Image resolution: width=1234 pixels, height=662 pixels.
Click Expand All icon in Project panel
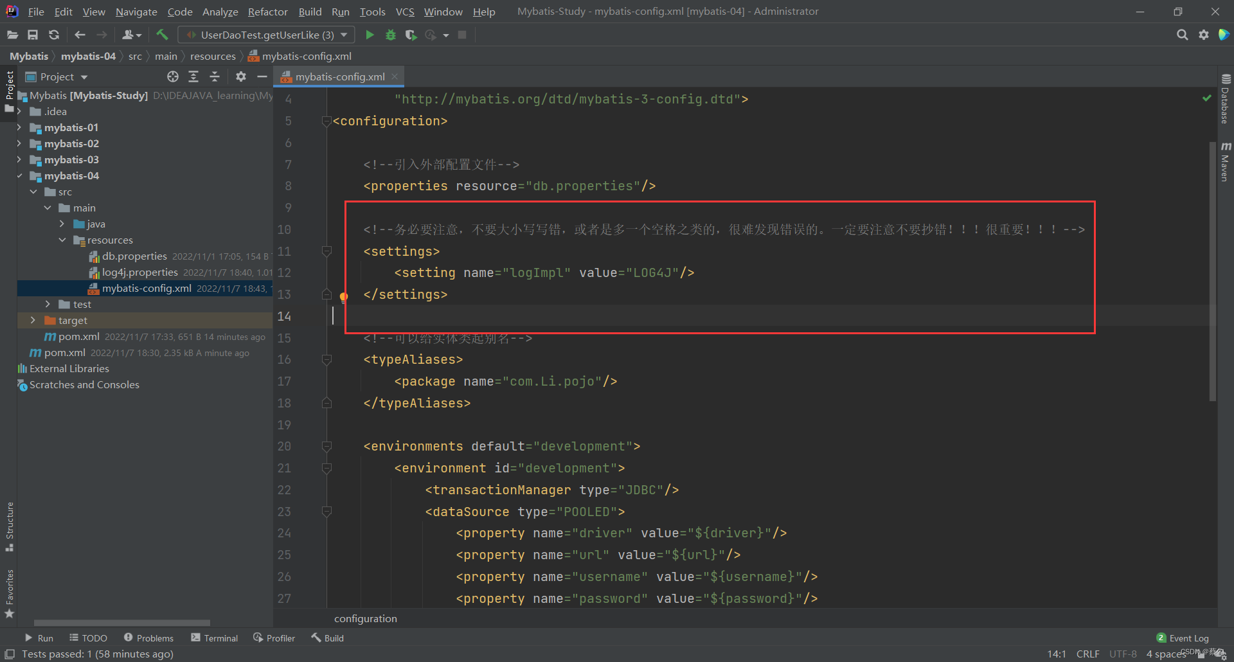click(x=193, y=76)
